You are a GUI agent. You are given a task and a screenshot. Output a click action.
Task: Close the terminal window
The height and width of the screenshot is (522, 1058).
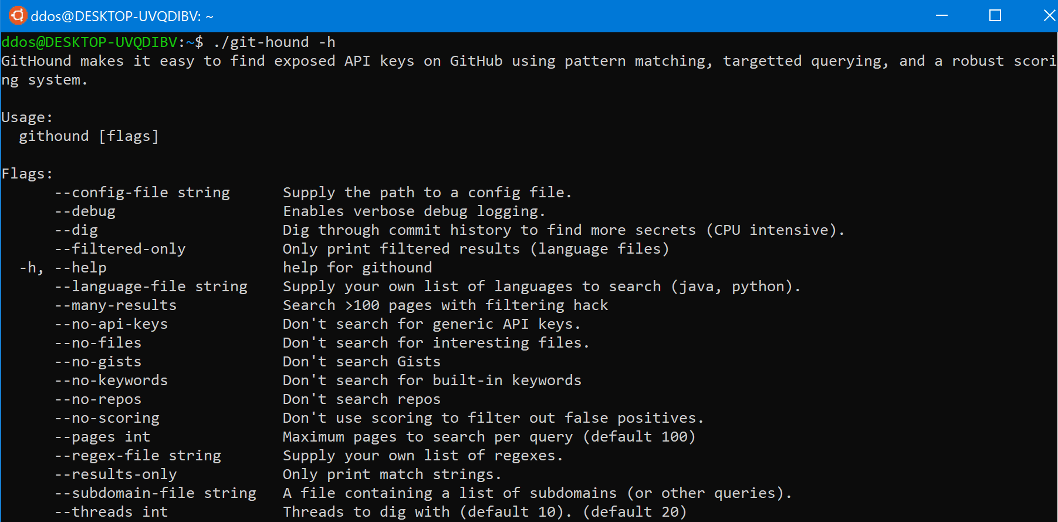tap(1049, 15)
